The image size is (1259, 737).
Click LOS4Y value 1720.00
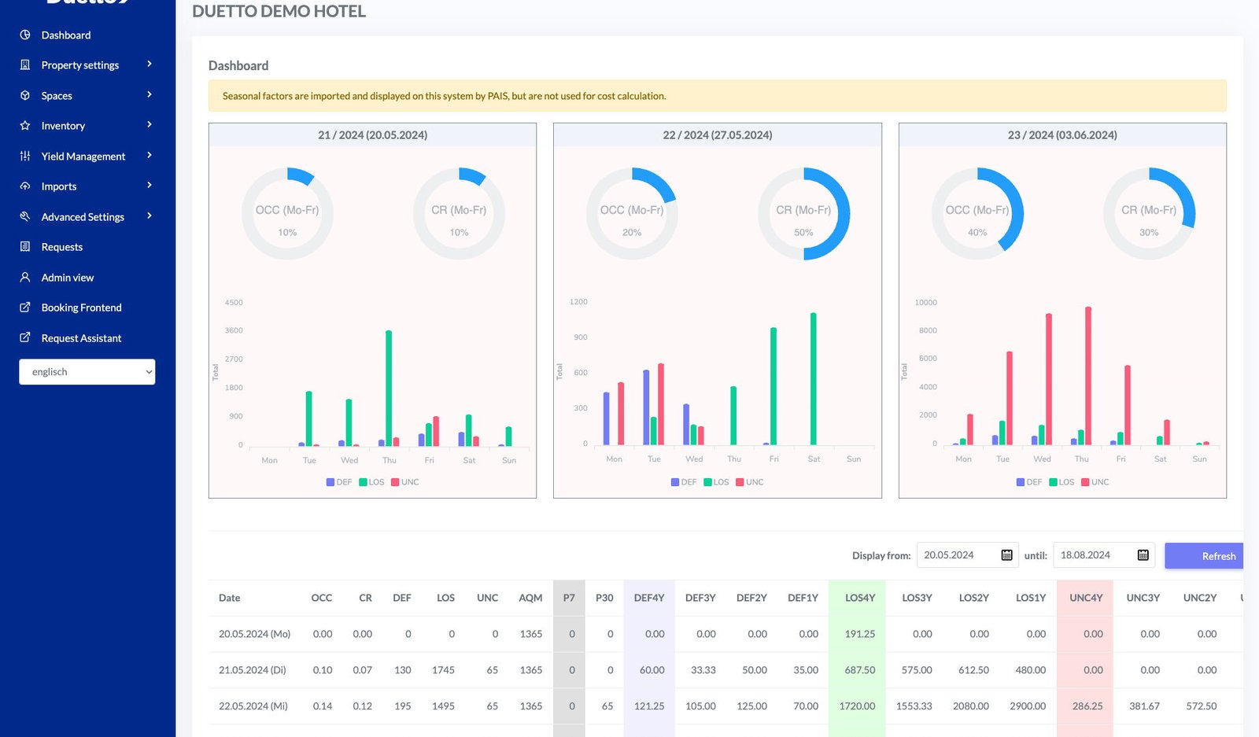[x=857, y=706]
